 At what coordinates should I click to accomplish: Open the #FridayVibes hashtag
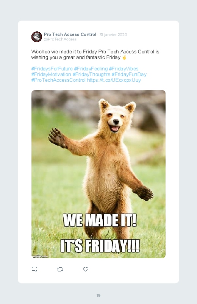coord(124,69)
